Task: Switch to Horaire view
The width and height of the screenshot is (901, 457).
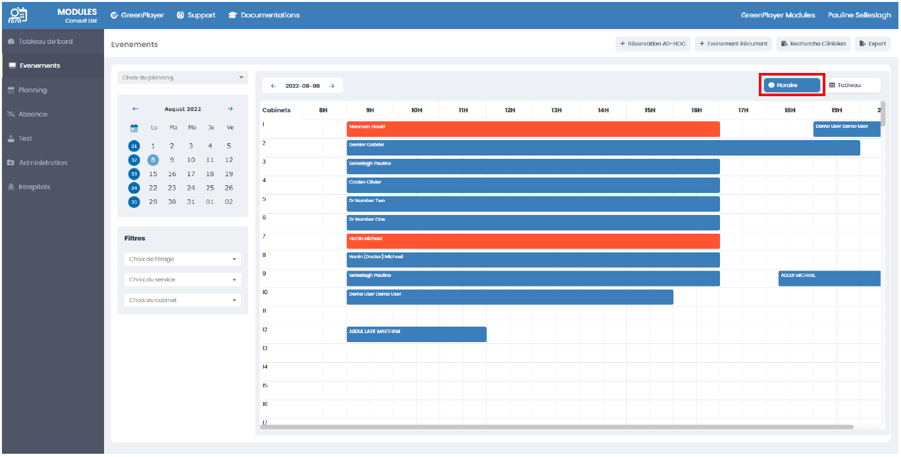Action: coord(792,85)
